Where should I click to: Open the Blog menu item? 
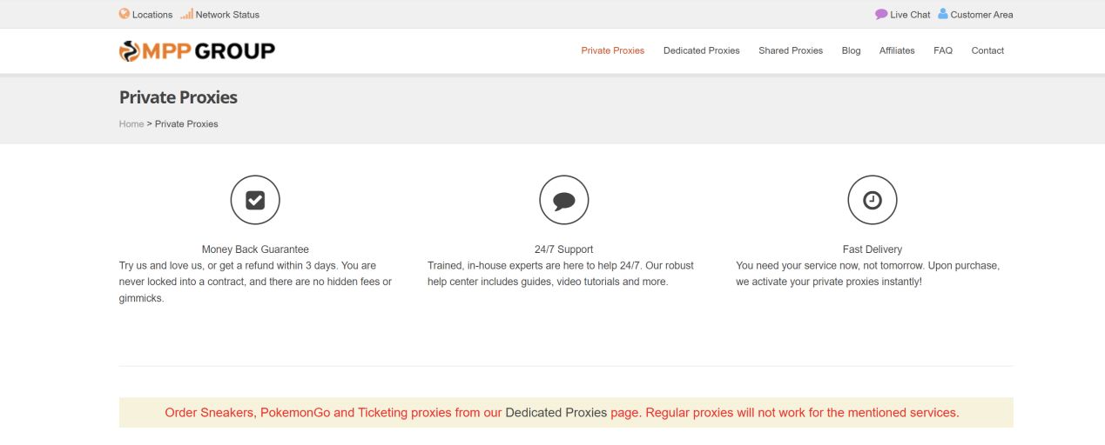pos(852,50)
